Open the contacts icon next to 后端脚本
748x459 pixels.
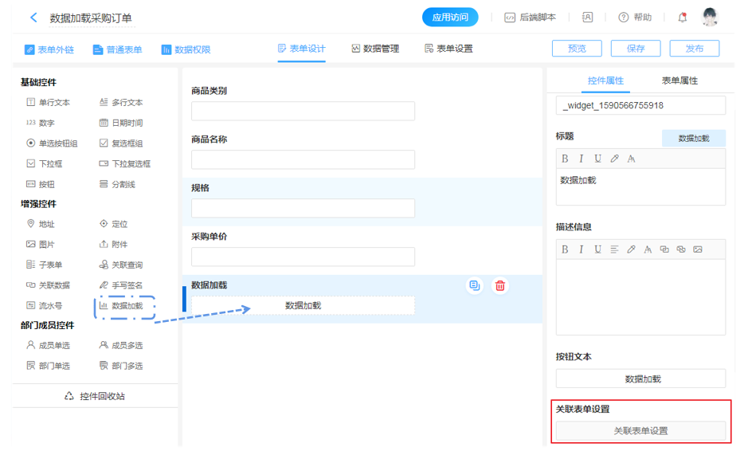(x=588, y=18)
